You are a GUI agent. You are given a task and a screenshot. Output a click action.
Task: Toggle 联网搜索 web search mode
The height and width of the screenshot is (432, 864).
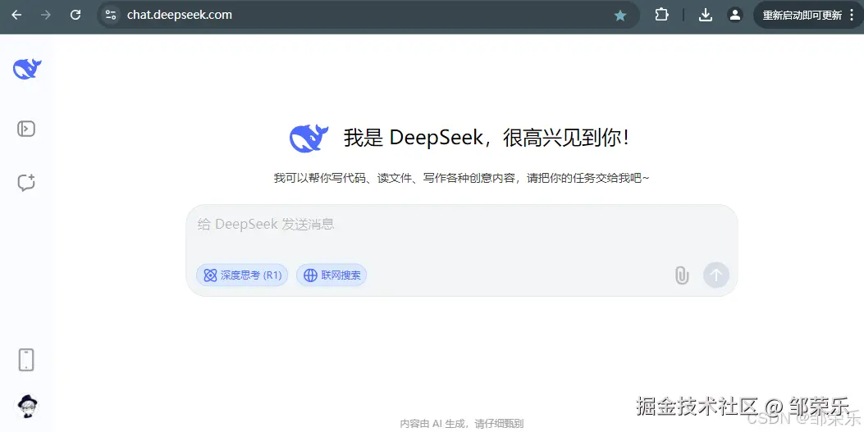(x=331, y=275)
